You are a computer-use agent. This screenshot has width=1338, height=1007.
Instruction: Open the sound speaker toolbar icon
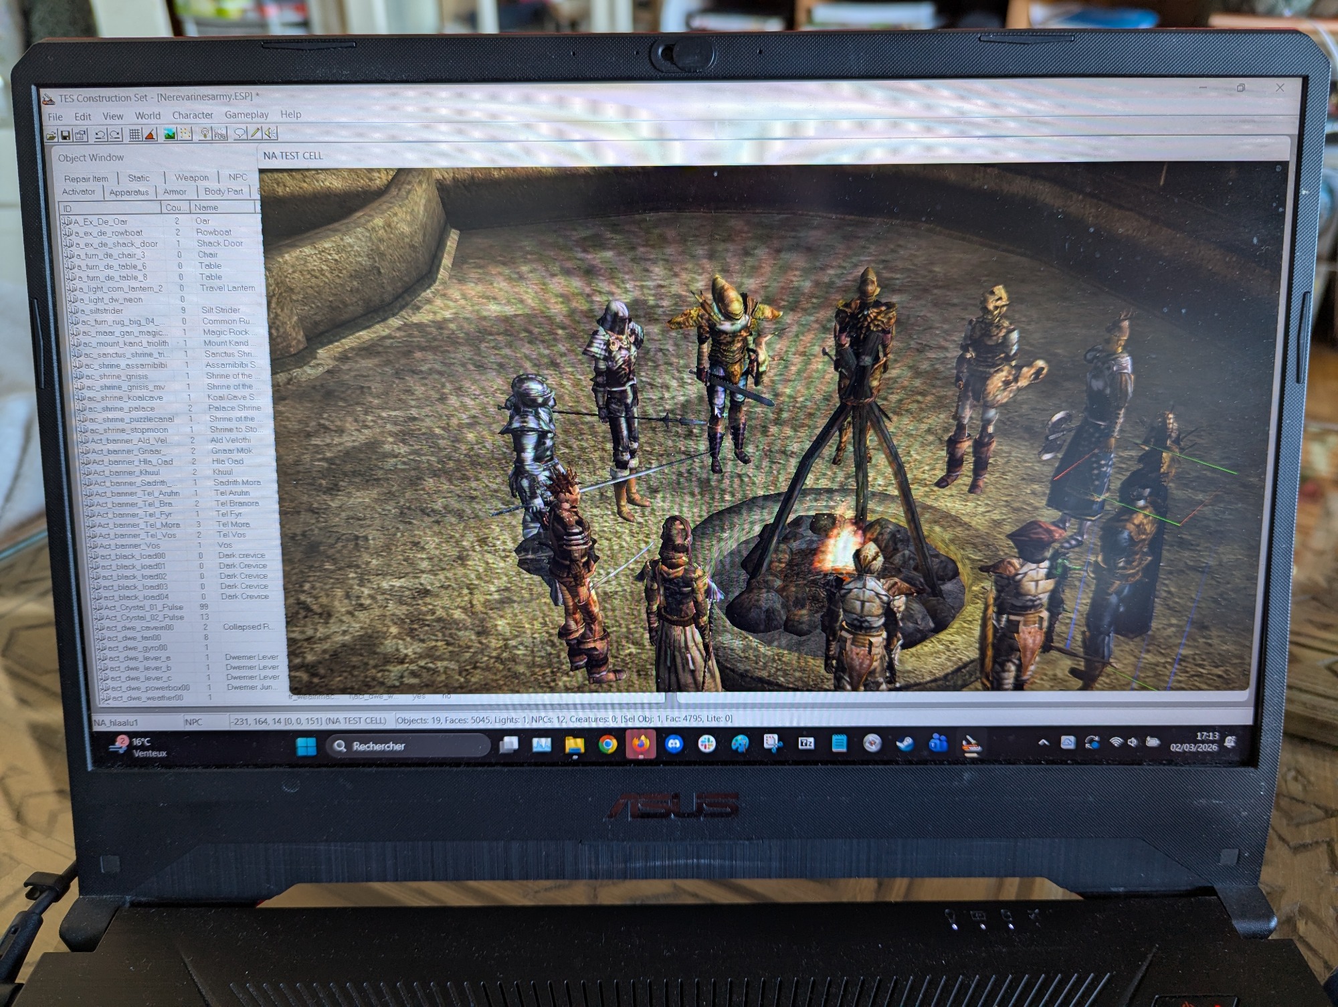coord(270,133)
